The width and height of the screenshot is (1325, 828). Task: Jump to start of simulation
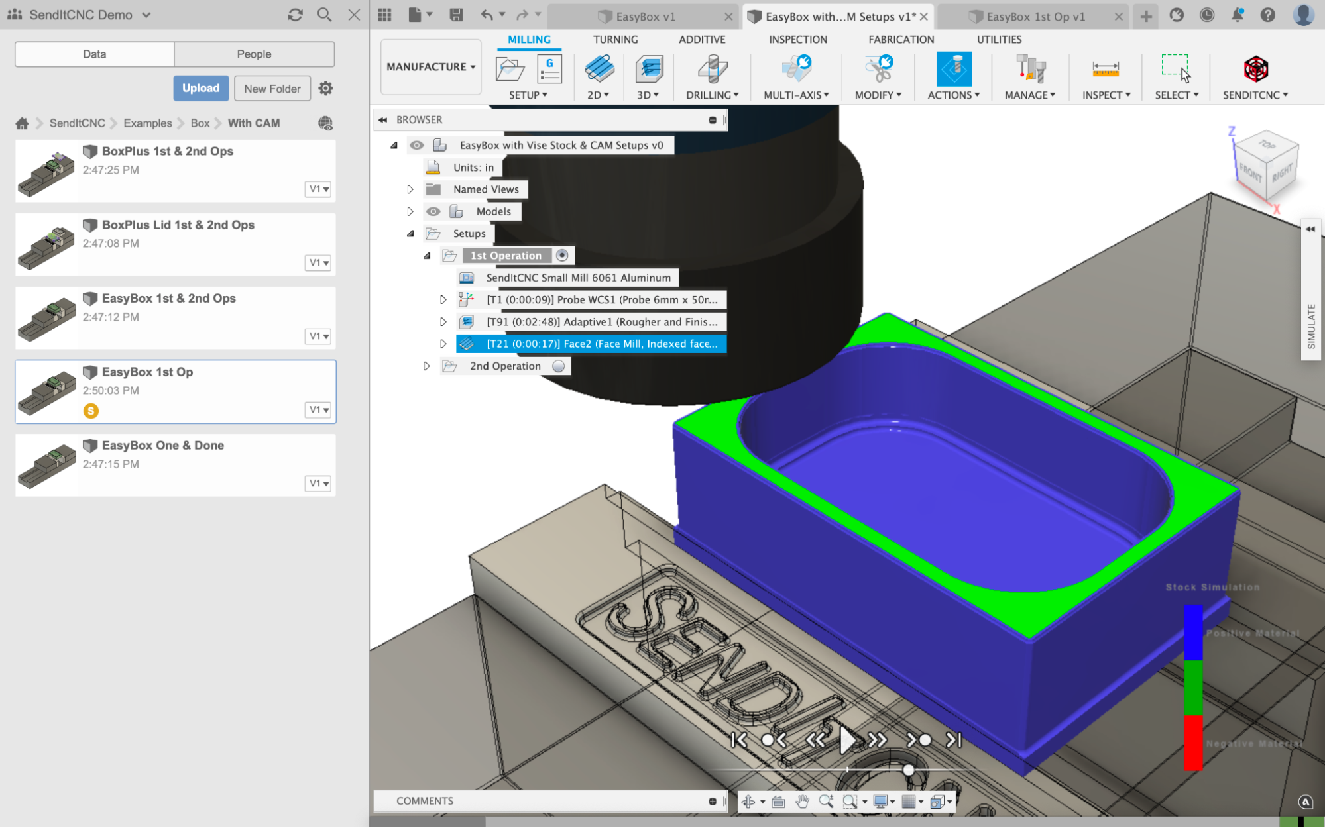click(739, 740)
